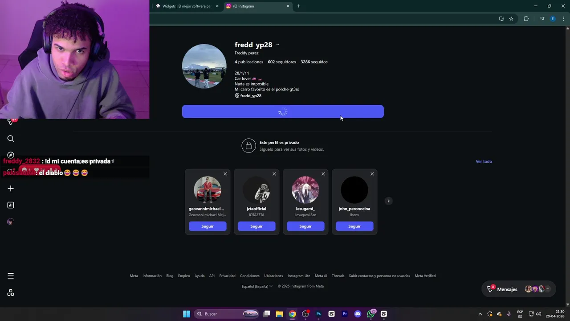Open the Threads link fredd_yp28
570x321 pixels.
click(248, 96)
